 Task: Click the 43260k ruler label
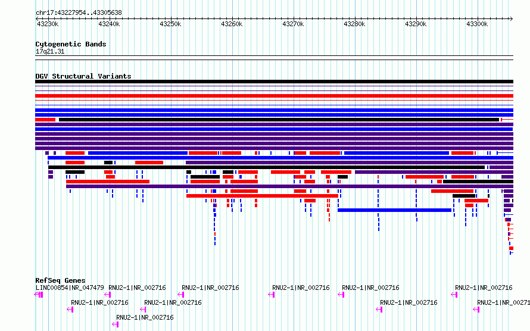pyautogui.click(x=232, y=24)
